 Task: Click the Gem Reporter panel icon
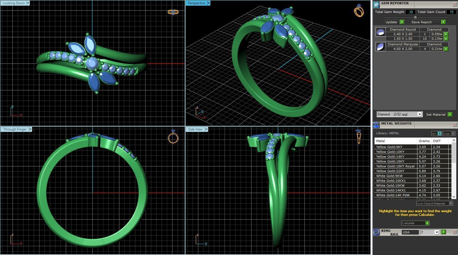click(x=376, y=5)
